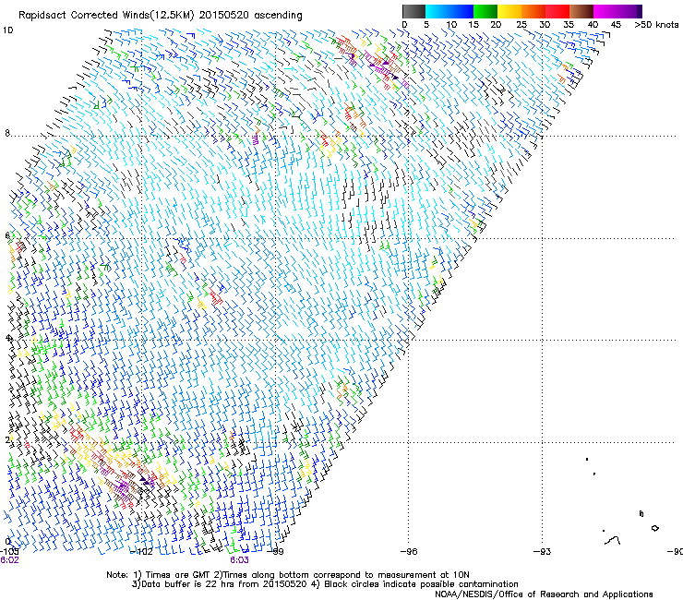Click the latitude label '6'
The image size is (683, 600).
tap(7, 235)
